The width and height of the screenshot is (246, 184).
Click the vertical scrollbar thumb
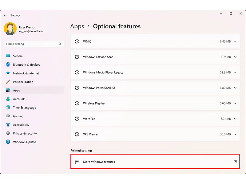coord(245,136)
